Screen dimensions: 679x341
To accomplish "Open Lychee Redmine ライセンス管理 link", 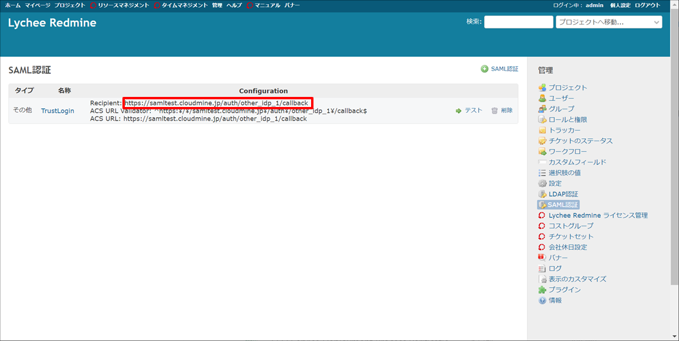I will click(x=598, y=215).
